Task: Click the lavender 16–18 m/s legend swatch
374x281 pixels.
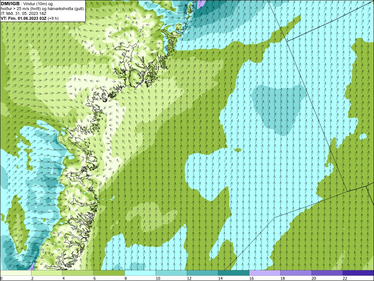Action: 265,273
